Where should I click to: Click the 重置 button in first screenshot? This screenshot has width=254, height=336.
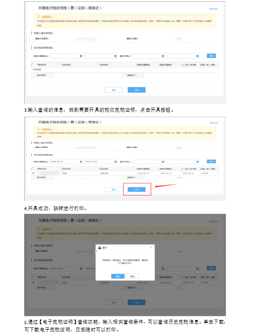click(114, 90)
